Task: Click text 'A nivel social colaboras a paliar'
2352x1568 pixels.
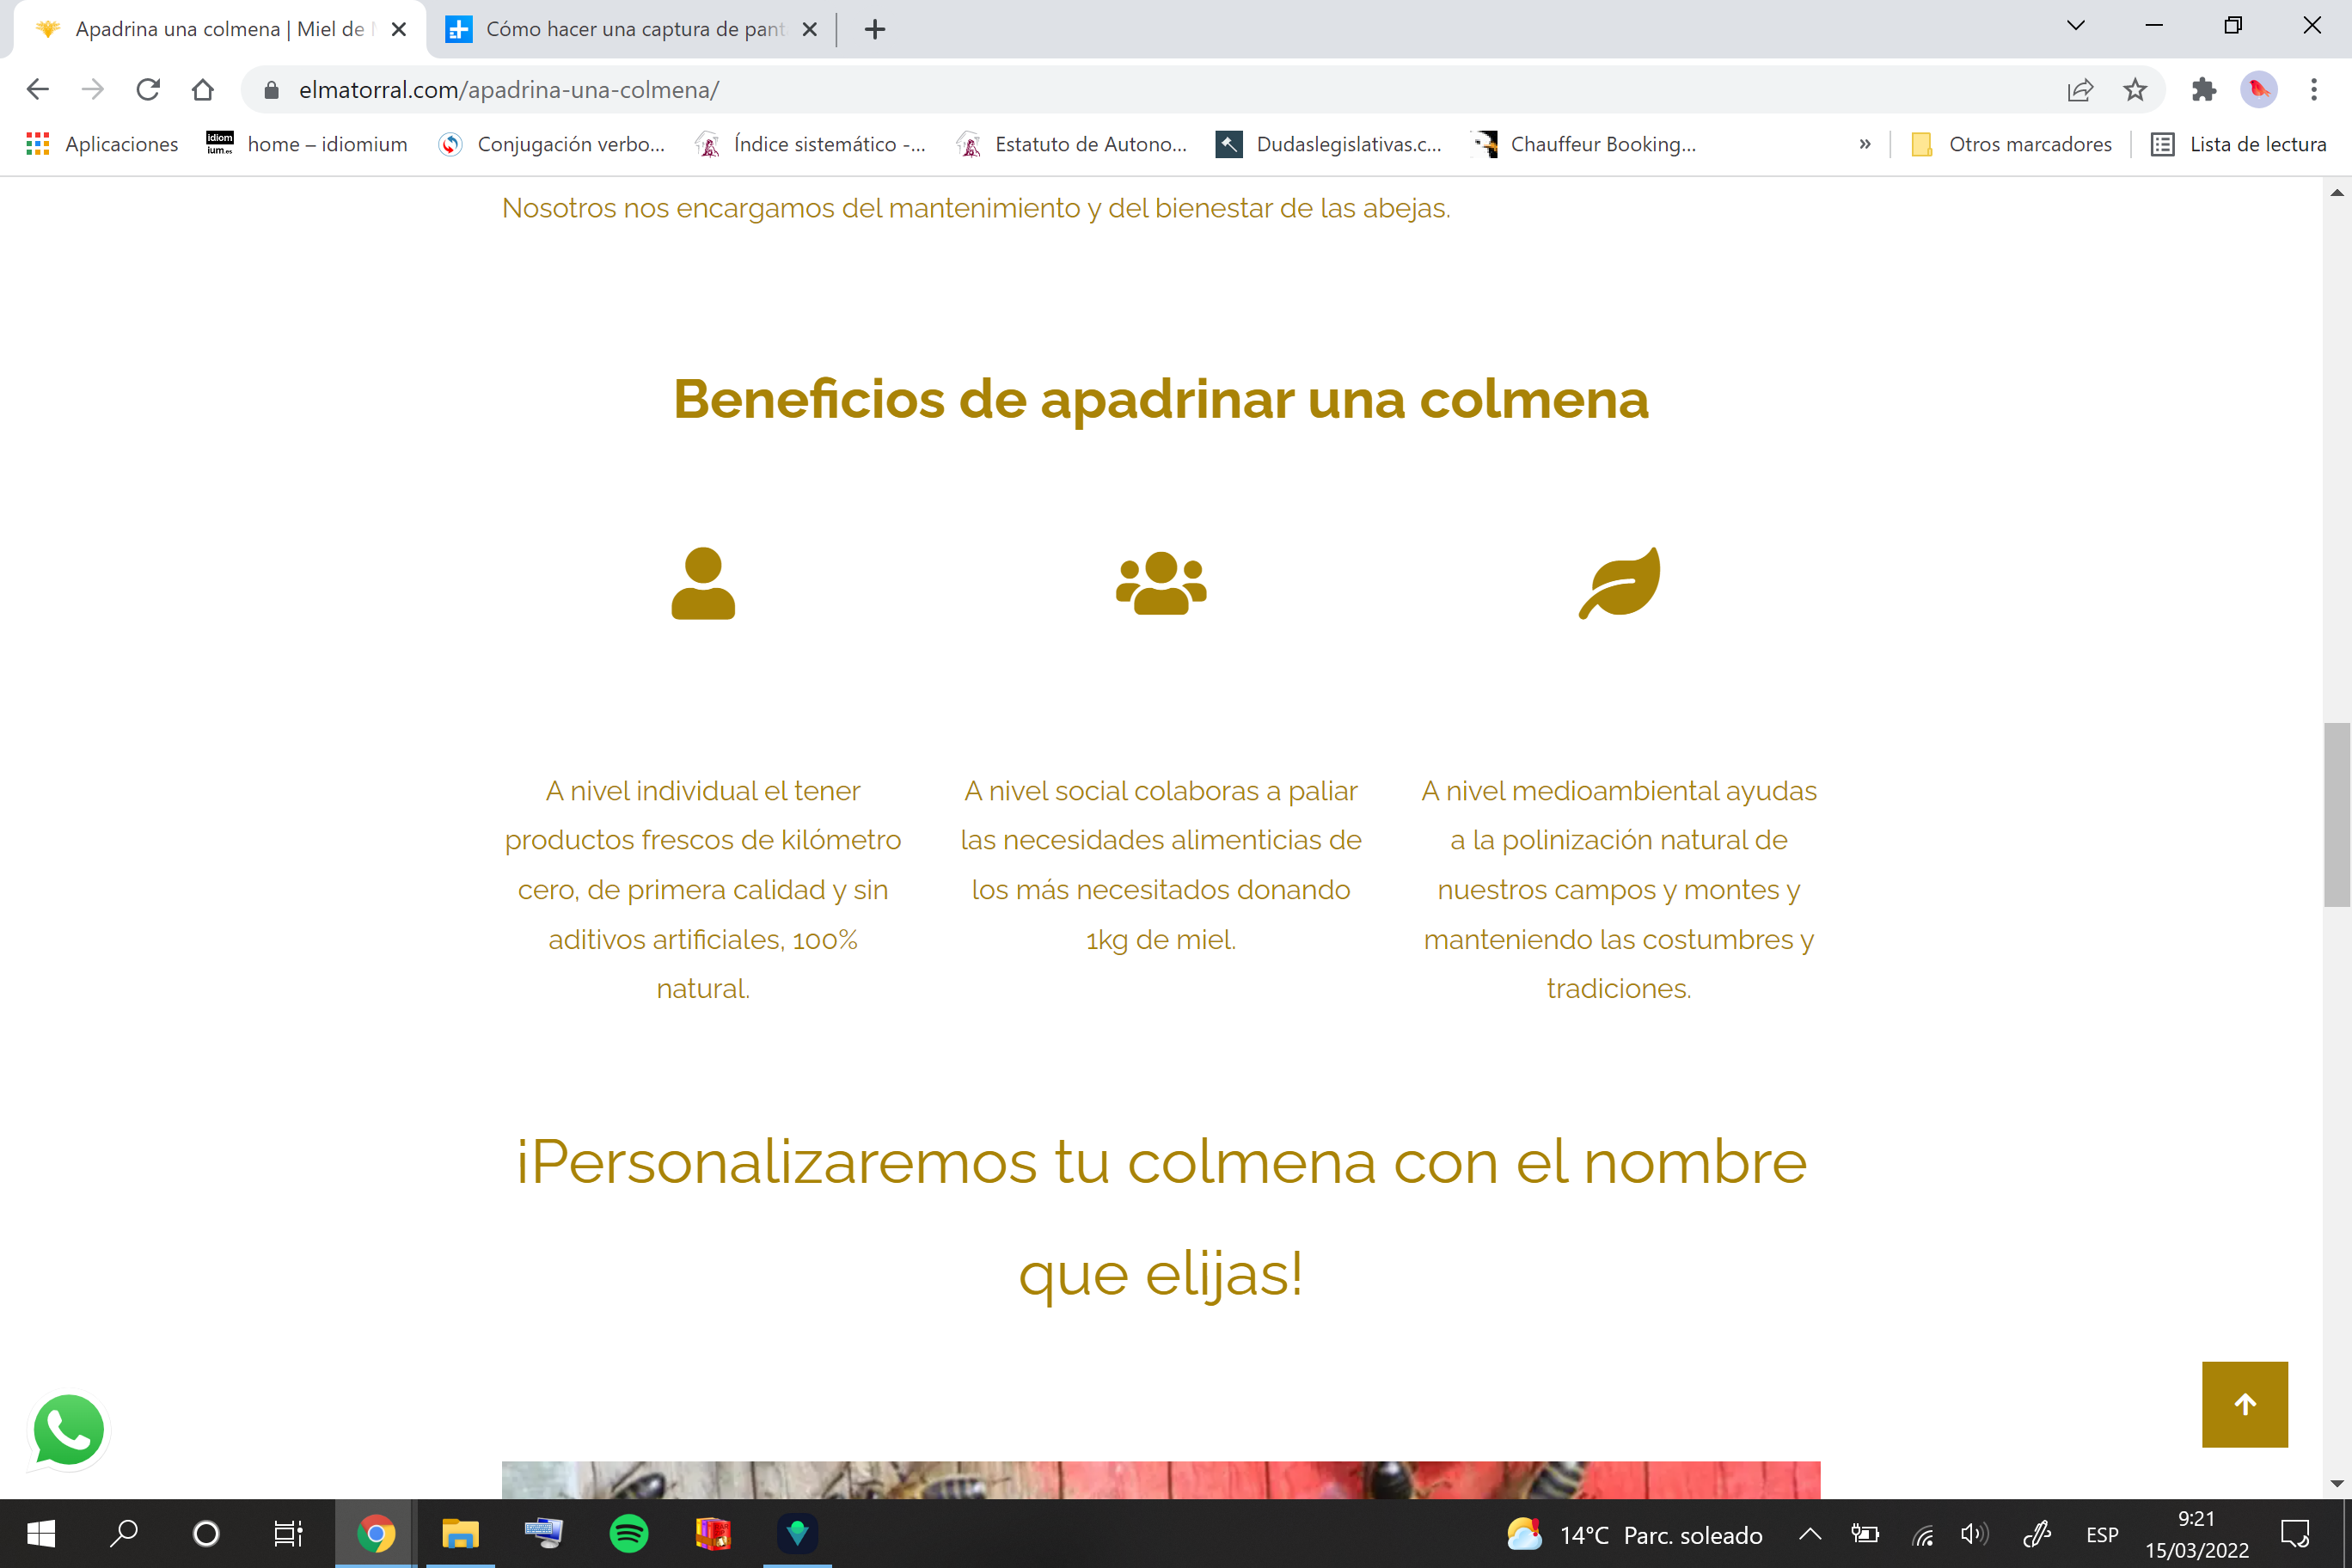Action: tap(1161, 791)
